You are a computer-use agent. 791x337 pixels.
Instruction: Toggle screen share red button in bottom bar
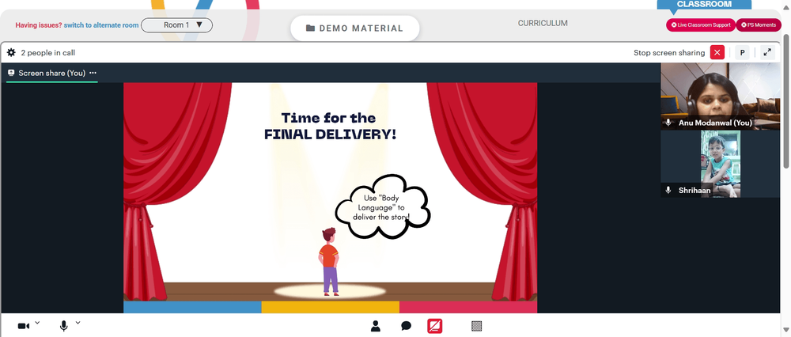(x=435, y=326)
